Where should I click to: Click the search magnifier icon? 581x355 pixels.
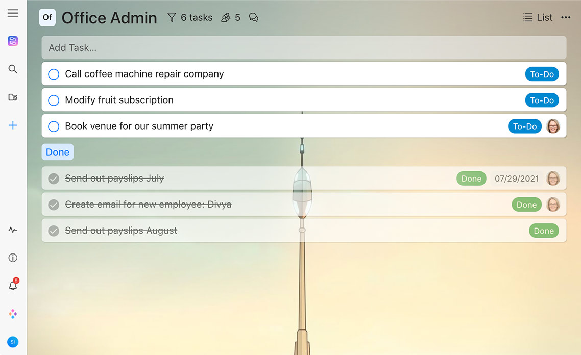(13, 69)
